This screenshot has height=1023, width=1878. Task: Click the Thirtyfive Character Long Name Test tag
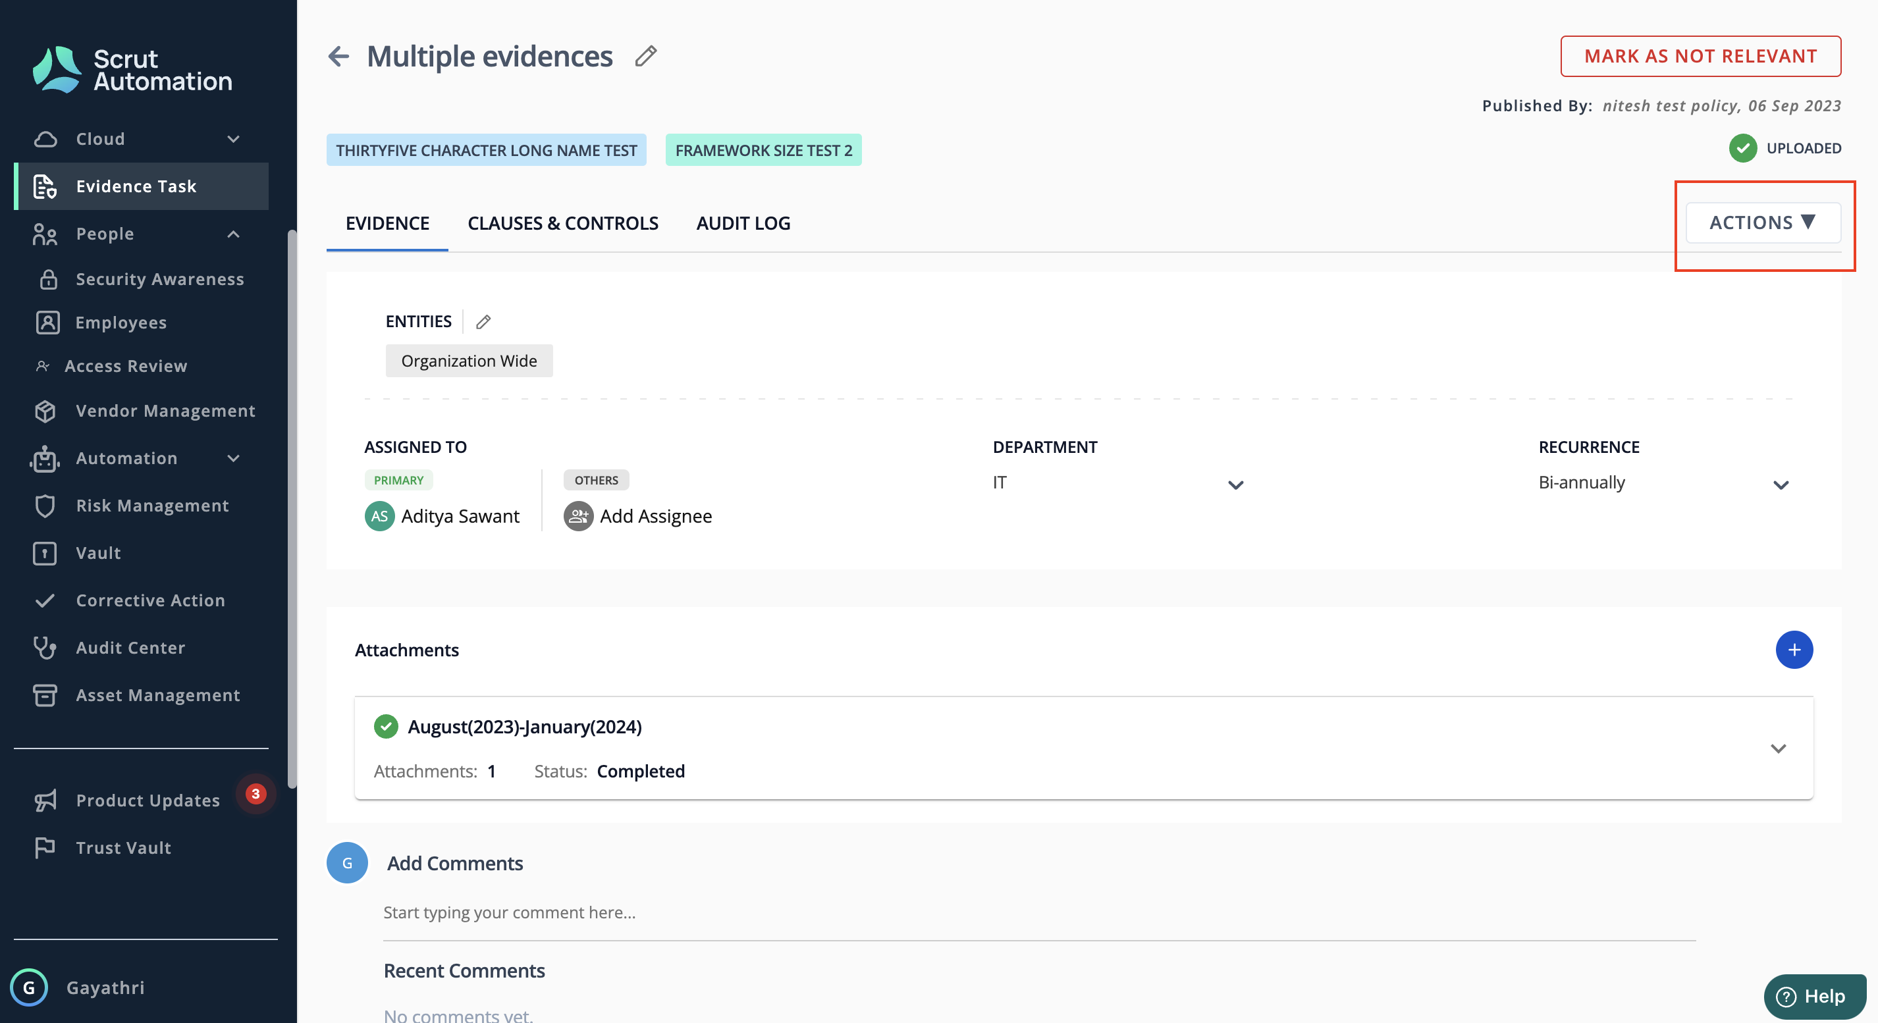tap(486, 149)
